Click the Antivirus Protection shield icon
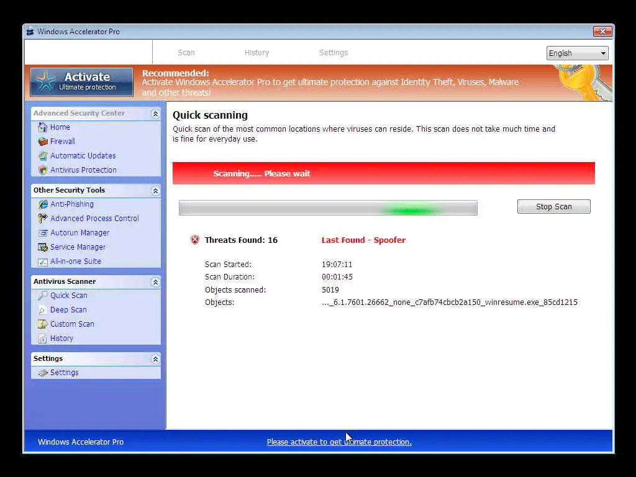The image size is (636, 477). click(x=43, y=170)
